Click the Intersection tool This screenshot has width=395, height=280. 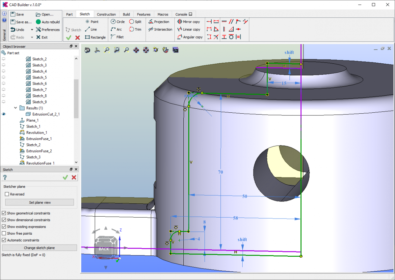[x=160, y=30]
